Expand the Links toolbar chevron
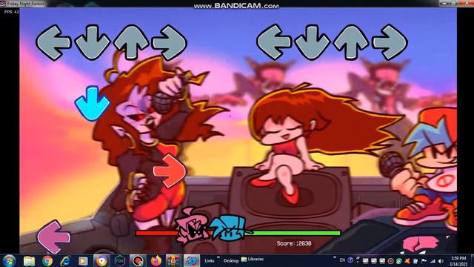The height and width of the screenshot is (267, 474). [x=218, y=258]
